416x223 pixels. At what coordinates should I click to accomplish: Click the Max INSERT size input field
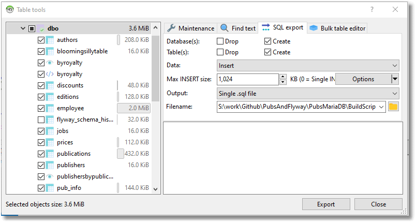[x=247, y=79]
